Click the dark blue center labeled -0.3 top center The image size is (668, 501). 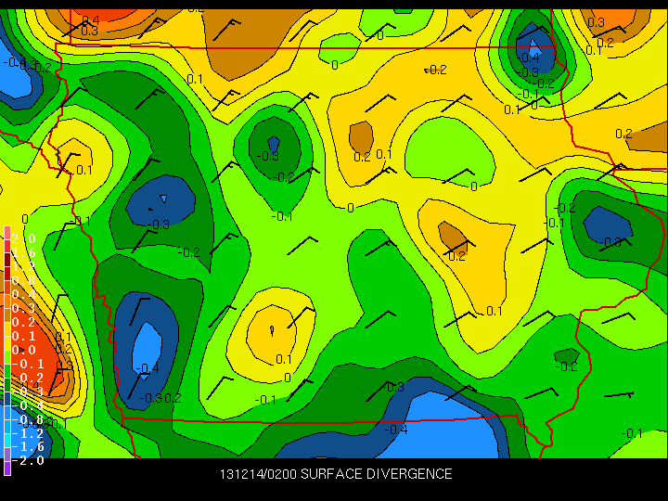(273, 141)
